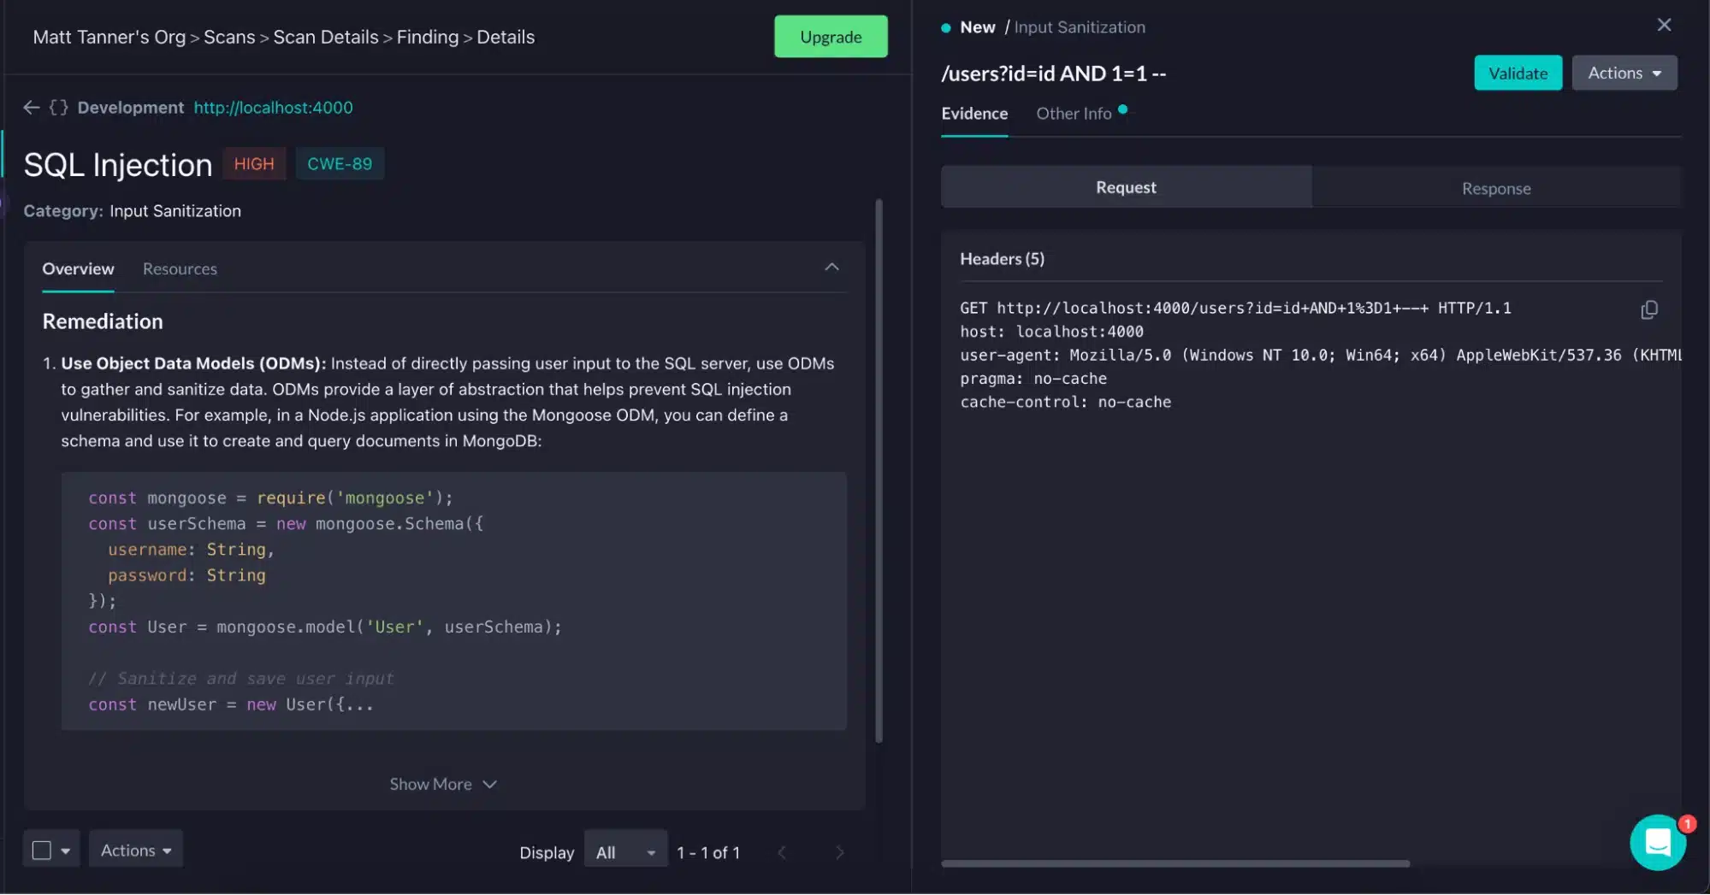Go to next page of findings

click(839, 852)
